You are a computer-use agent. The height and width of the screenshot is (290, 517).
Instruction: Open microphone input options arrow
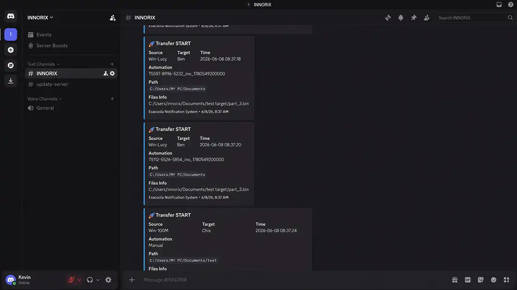pyautogui.click(x=79, y=280)
